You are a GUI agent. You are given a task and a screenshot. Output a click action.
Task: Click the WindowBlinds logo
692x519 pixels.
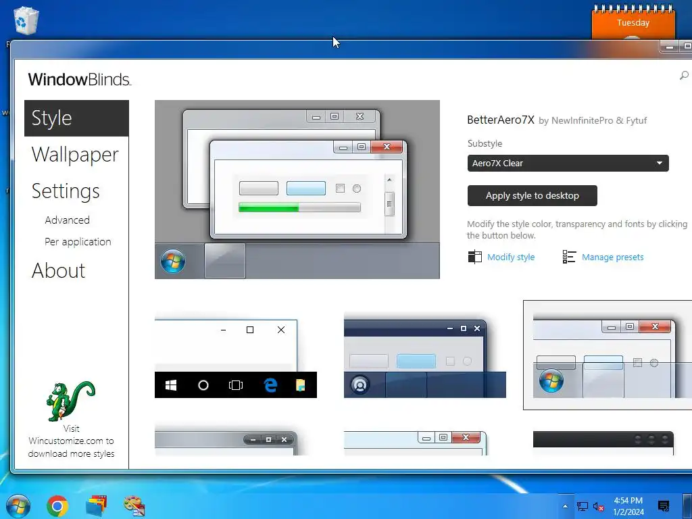coord(80,80)
